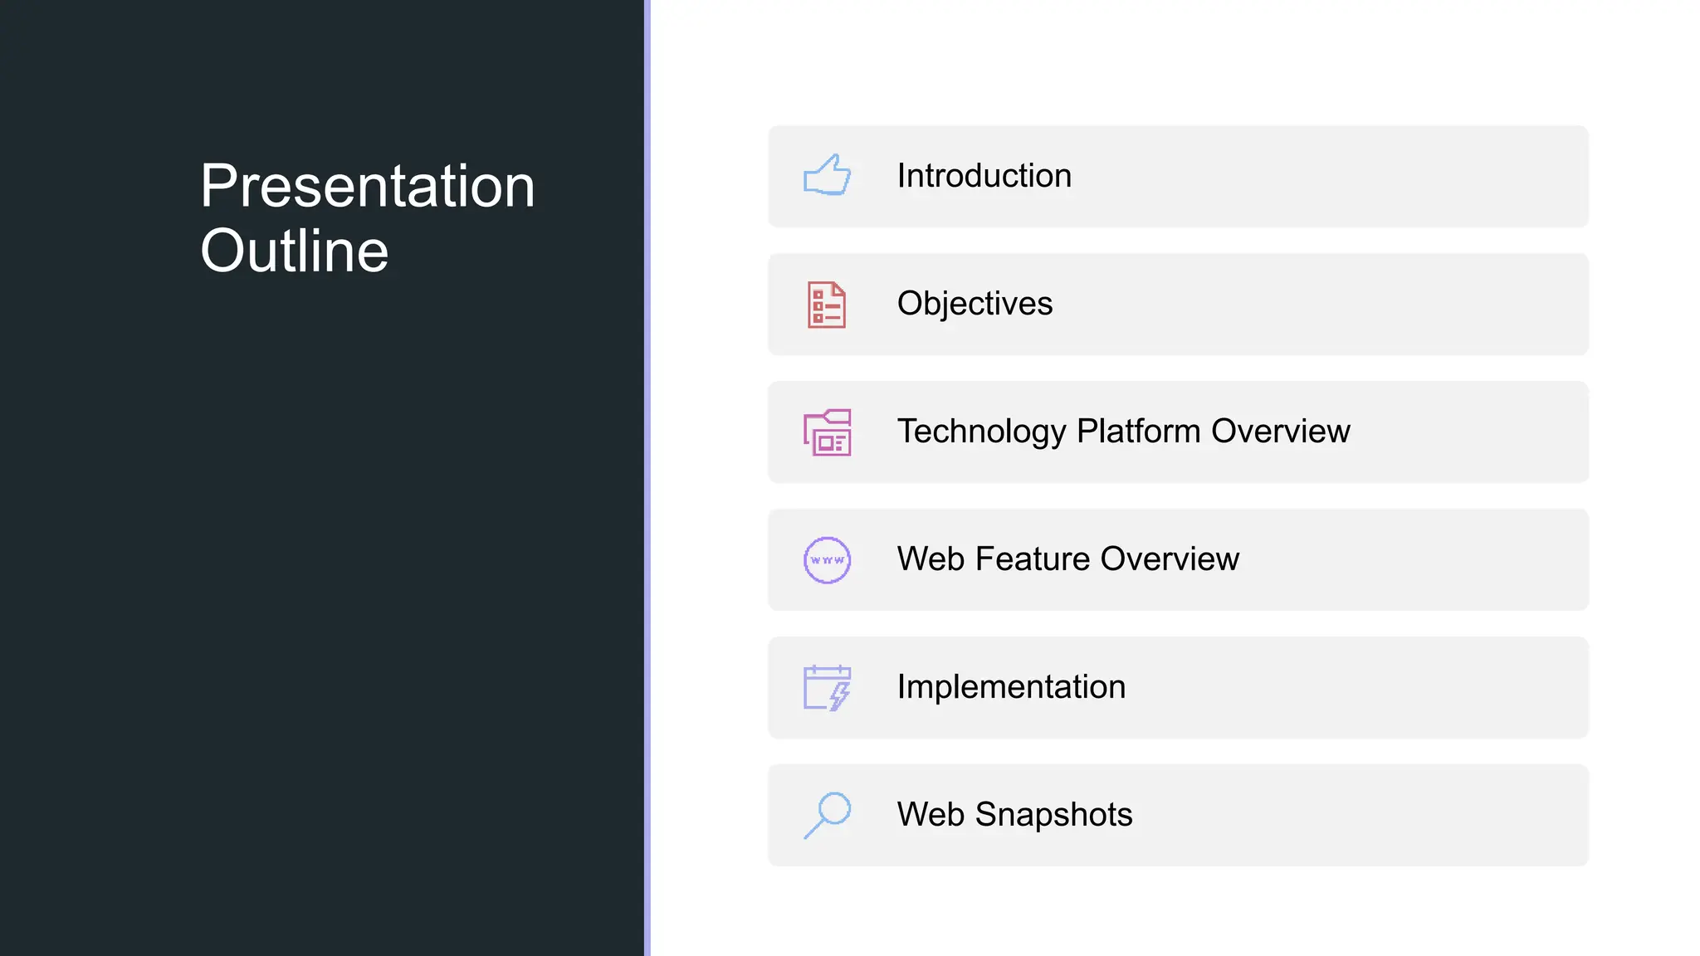Click the purple www globe icon
The image size is (1700, 956).
pos(827,560)
